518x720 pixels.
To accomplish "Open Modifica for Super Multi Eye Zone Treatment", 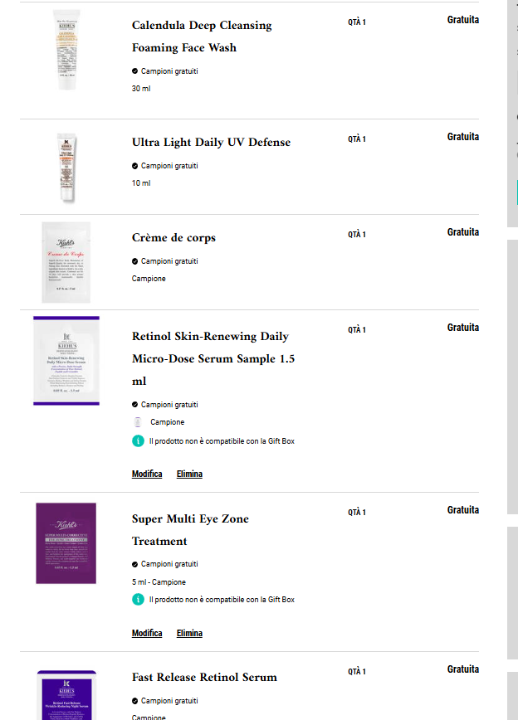I will pyautogui.click(x=147, y=633).
